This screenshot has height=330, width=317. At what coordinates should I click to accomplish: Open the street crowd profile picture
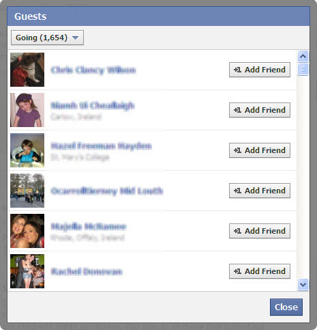coord(27,191)
